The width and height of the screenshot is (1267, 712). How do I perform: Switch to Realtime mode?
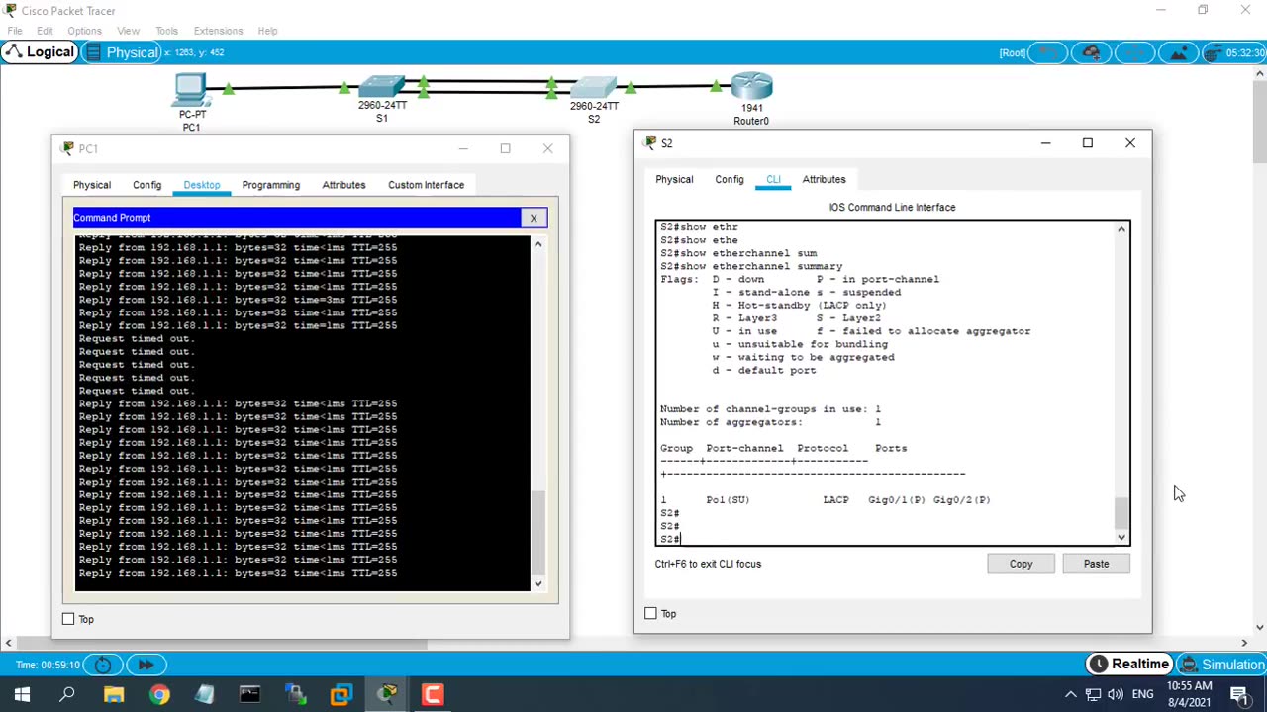tap(1129, 665)
